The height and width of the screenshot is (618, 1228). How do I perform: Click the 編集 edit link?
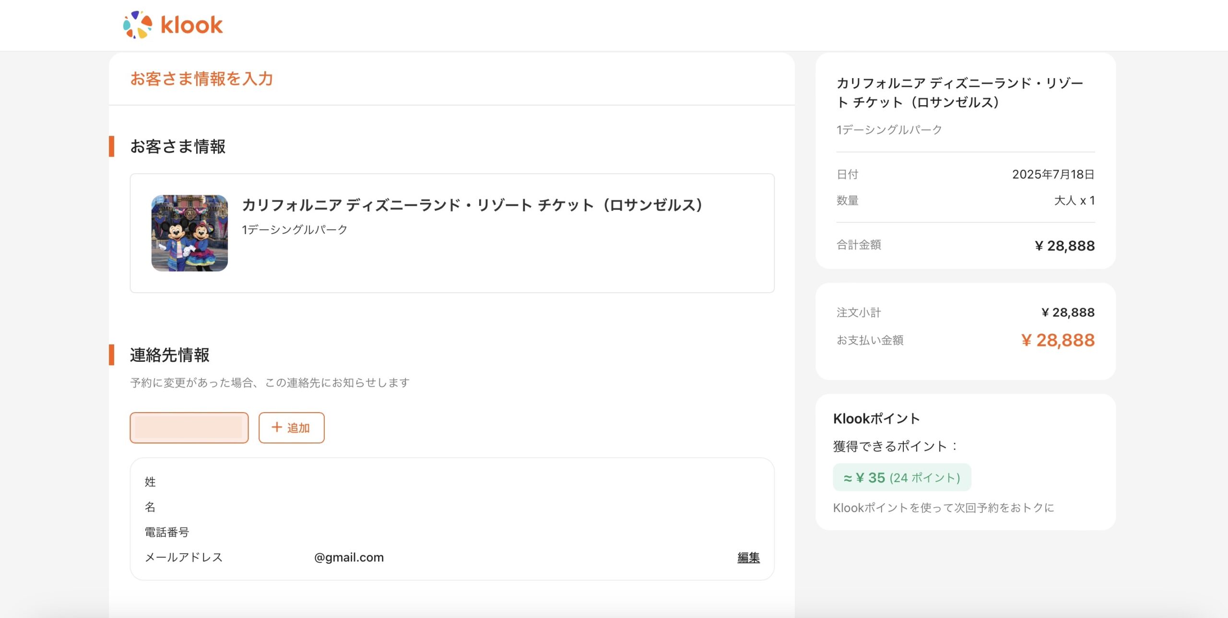coord(748,558)
